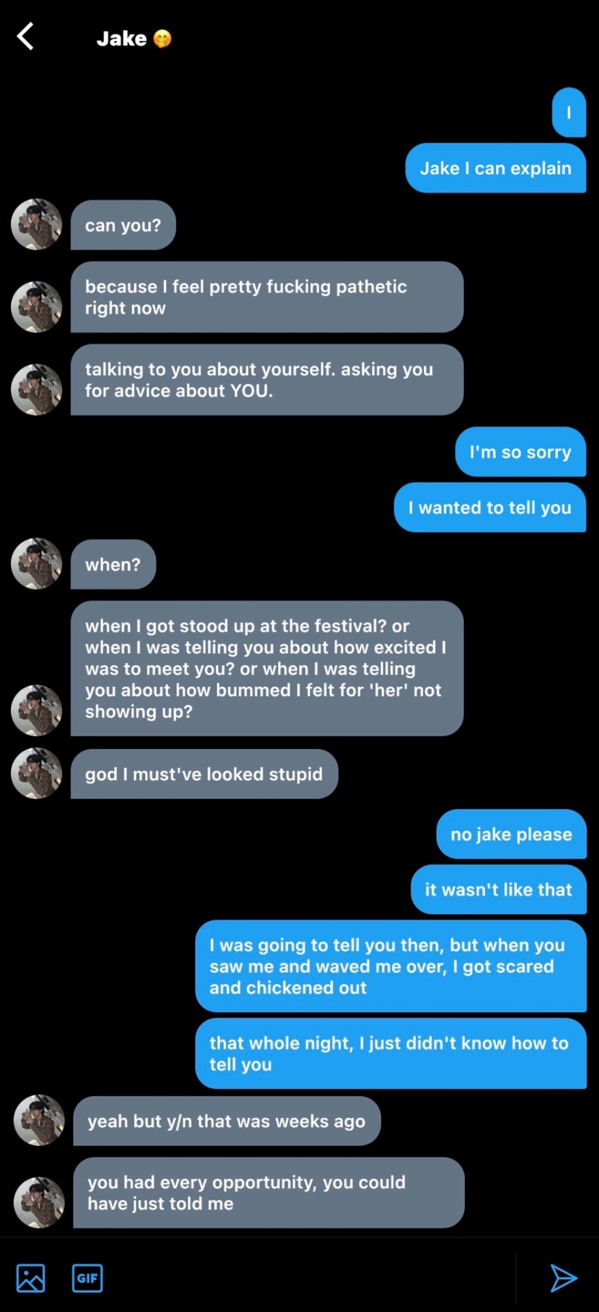Tap the "no jake please" bubble
Image resolution: width=599 pixels, height=1312 pixels.
[x=511, y=834]
